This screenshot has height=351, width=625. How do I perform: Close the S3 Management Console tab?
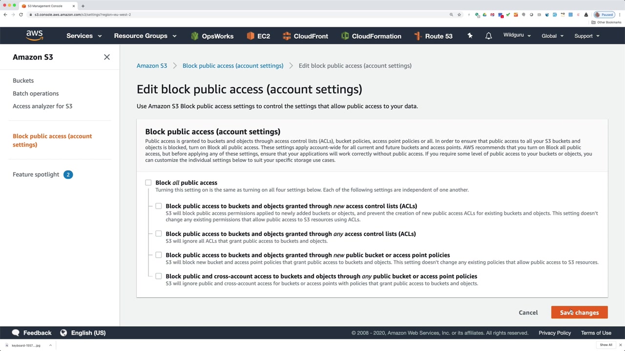pos(74,6)
